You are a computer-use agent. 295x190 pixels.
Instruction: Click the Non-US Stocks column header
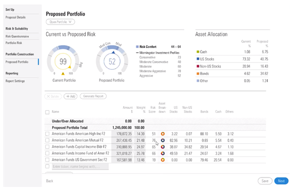187,109
